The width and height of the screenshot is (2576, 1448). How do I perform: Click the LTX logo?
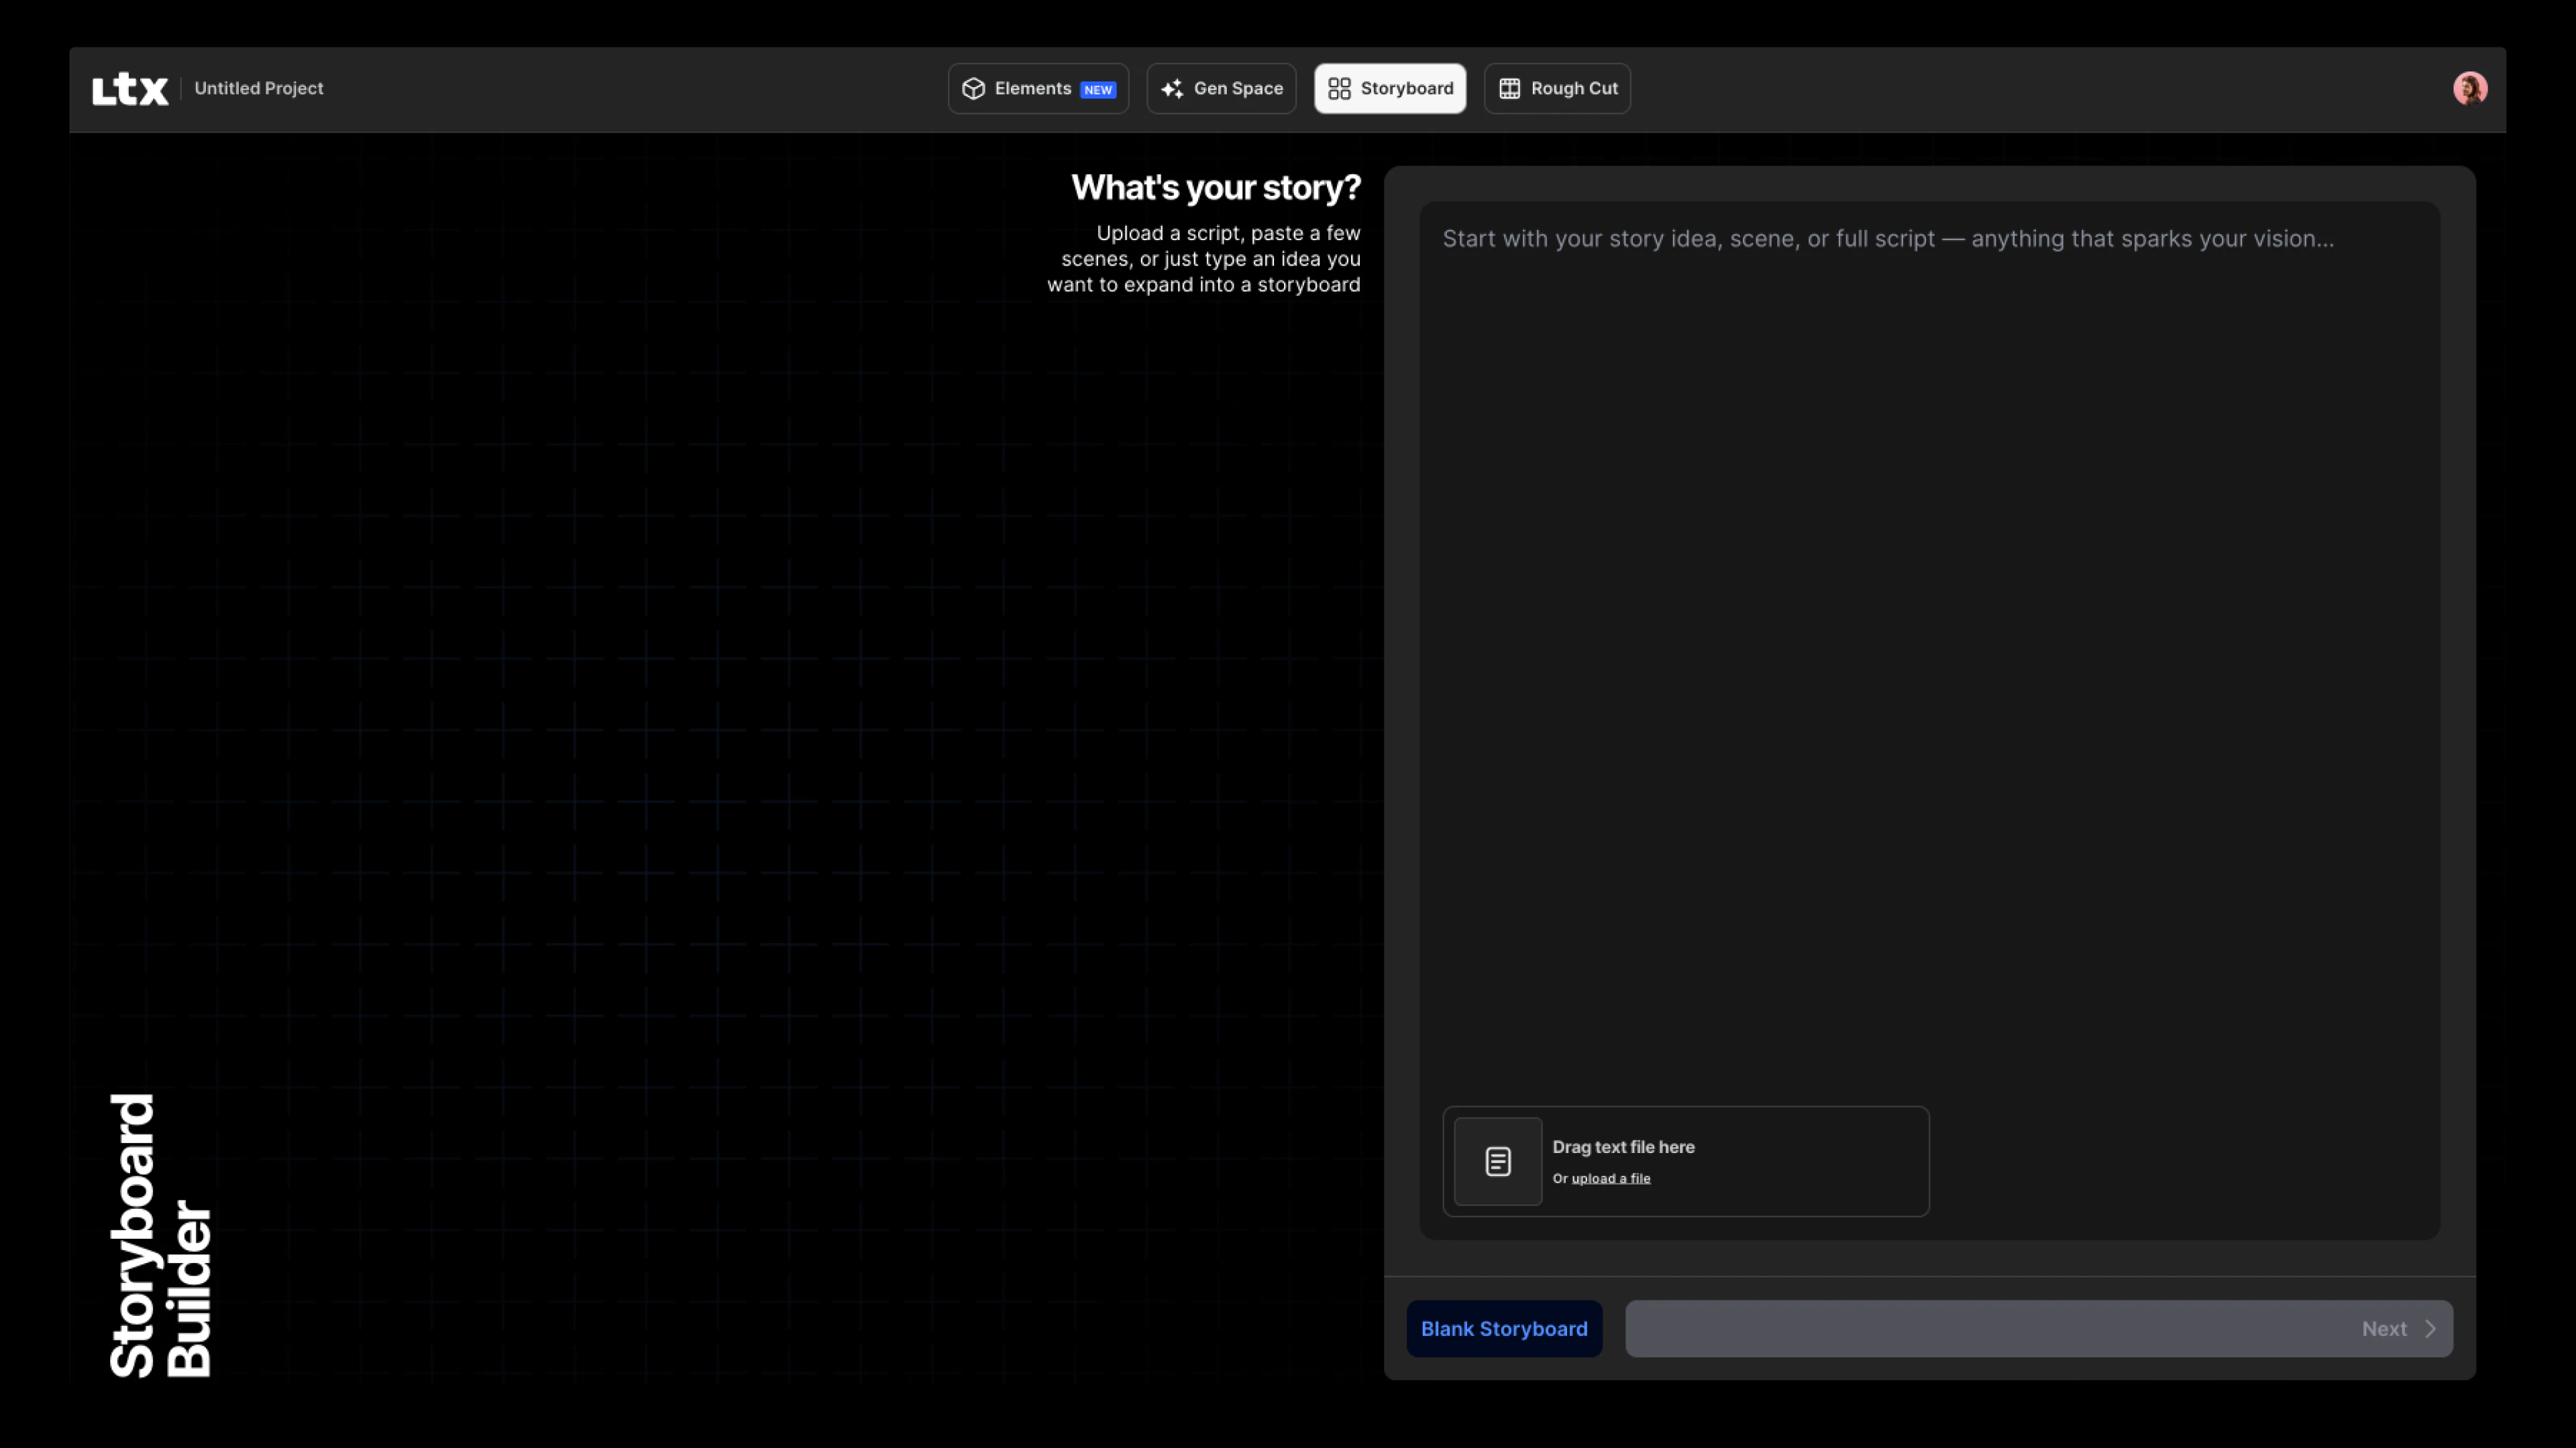click(130, 89)
